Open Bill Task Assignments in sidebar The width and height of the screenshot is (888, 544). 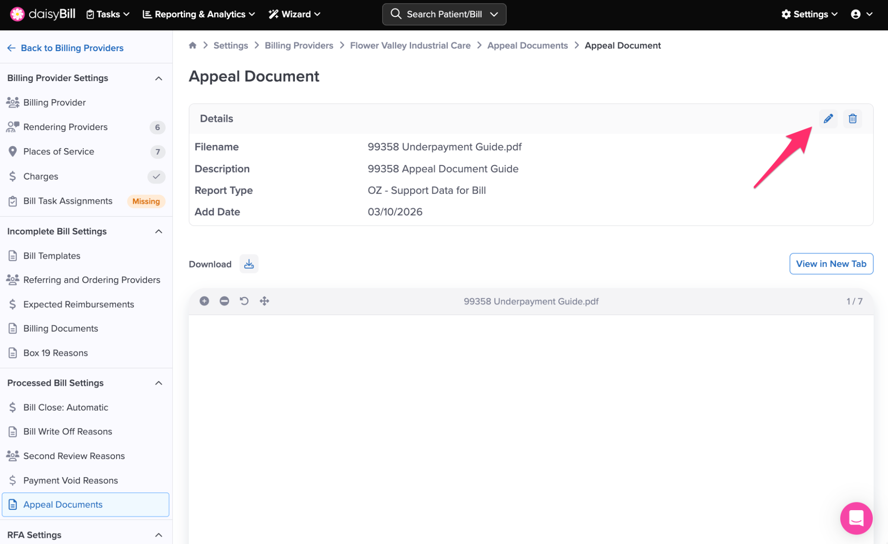68,201
